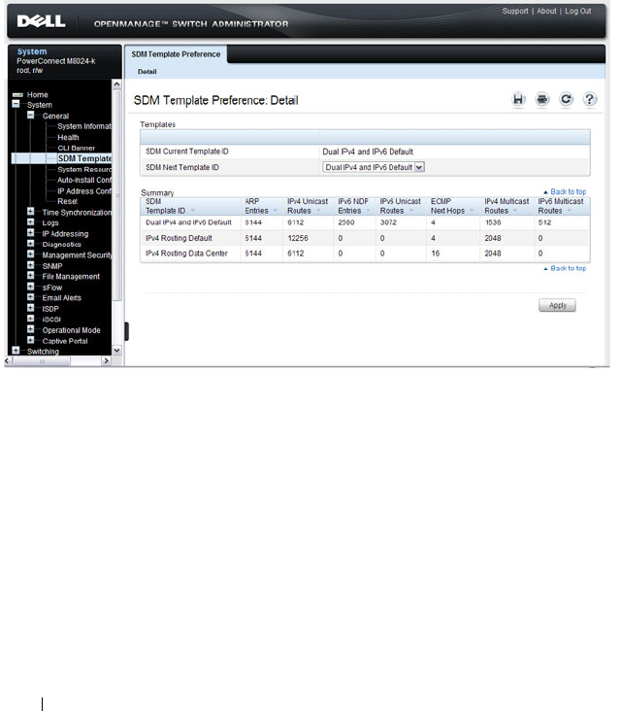The height and width of the screenshot is (711, 622).
Task: Select Auto-Install Configuration tree item
Action: [x=84, y=180]
